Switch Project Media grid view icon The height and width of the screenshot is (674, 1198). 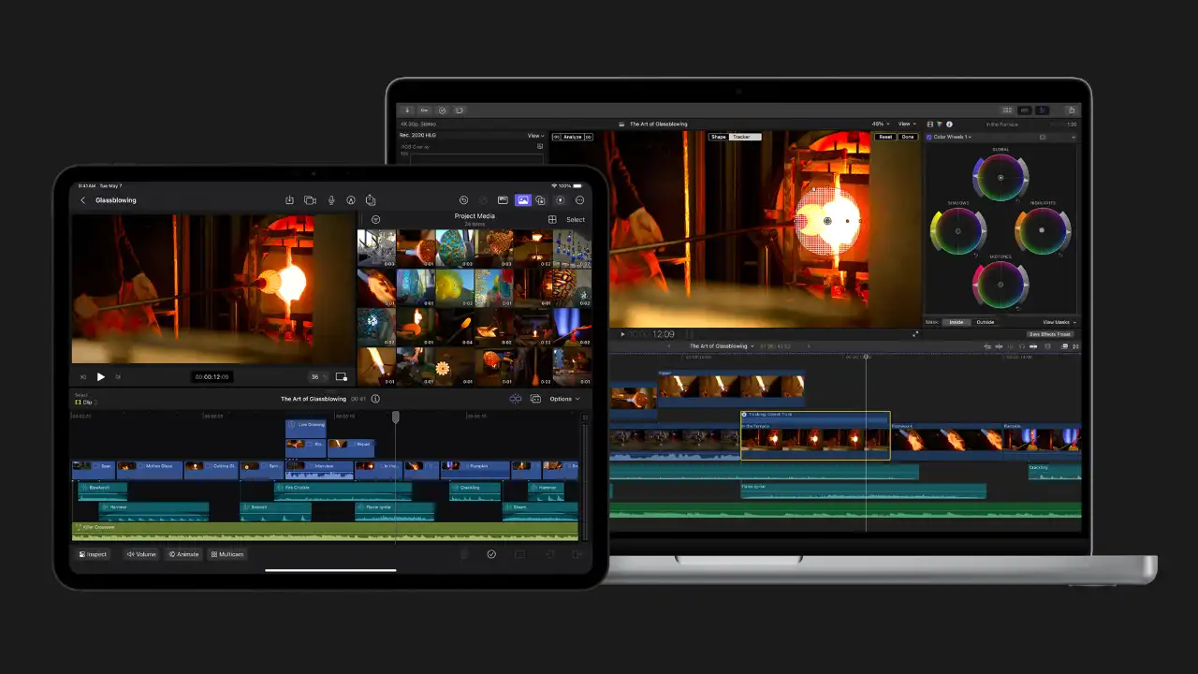pyautogui.click(x=552, y=219)
